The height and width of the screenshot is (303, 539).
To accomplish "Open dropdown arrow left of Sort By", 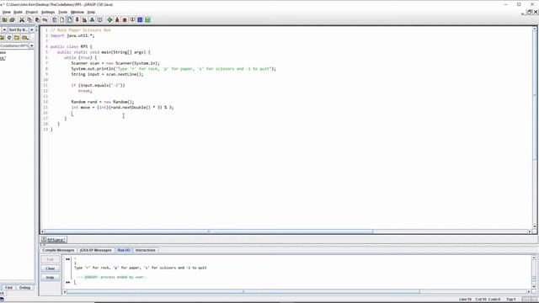I will click(4, 30).
